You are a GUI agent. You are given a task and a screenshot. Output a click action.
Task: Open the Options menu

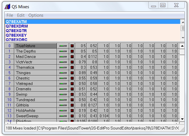[36, 15]
